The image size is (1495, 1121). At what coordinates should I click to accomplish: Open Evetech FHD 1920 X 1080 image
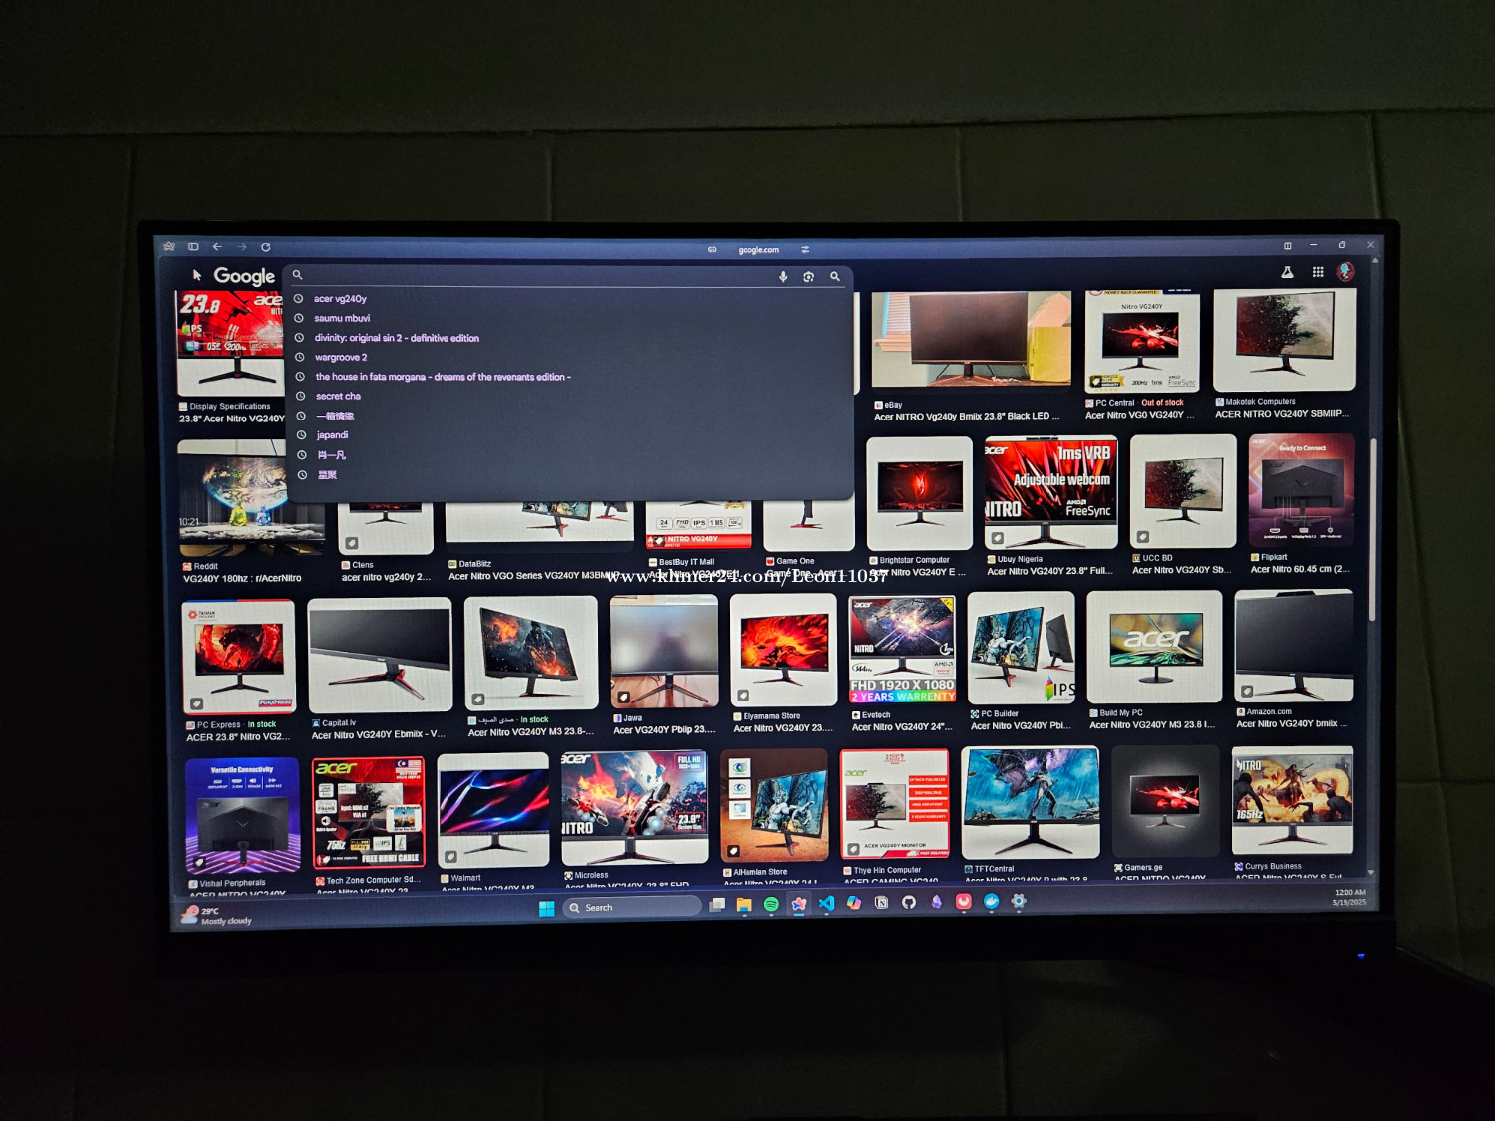tap(902, 650)
